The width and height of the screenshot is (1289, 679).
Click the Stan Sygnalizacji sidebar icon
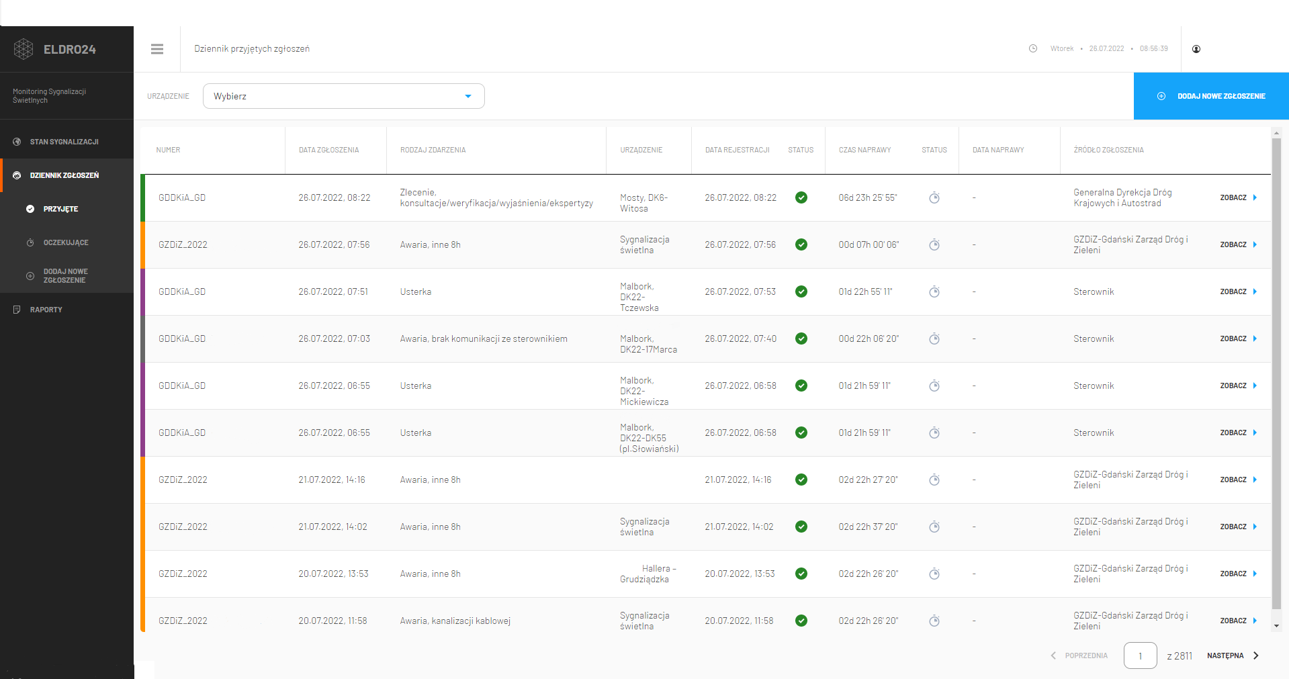pos(17,142)
